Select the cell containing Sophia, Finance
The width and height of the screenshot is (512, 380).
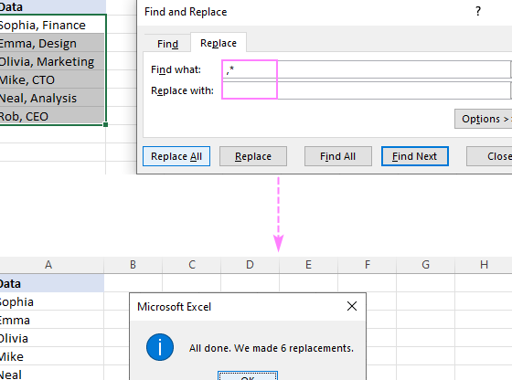click(52, 25)
